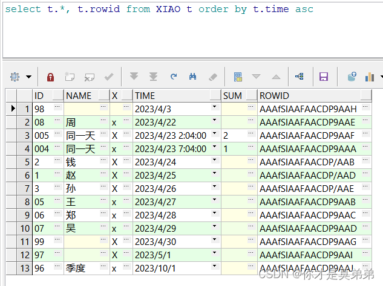The height and width of the screenshot is (286, 383).
Task: Save results with purple disk icon
Action: tap(324, 77)
